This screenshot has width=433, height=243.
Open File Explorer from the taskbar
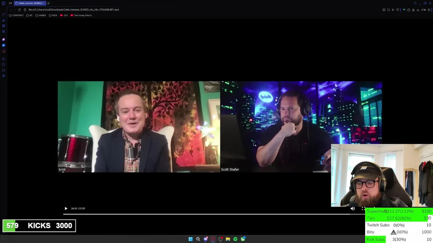[228, 239]
